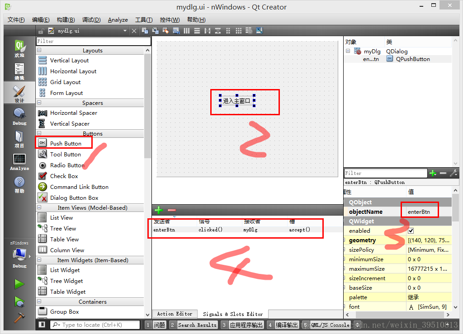
Task: Open the 构建(B) menu
Action: pyautogui.click(x=66, y=20)
